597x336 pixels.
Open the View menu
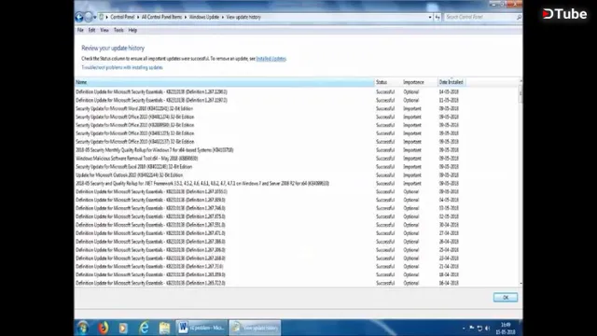point(104,30)
